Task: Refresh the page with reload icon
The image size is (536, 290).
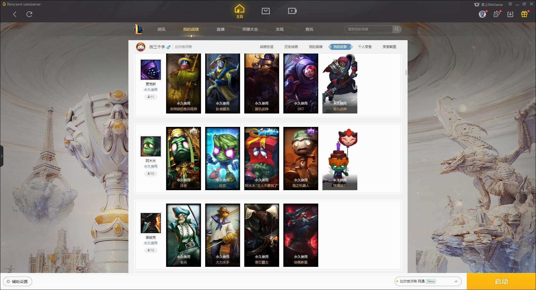Action: [29, 14]
